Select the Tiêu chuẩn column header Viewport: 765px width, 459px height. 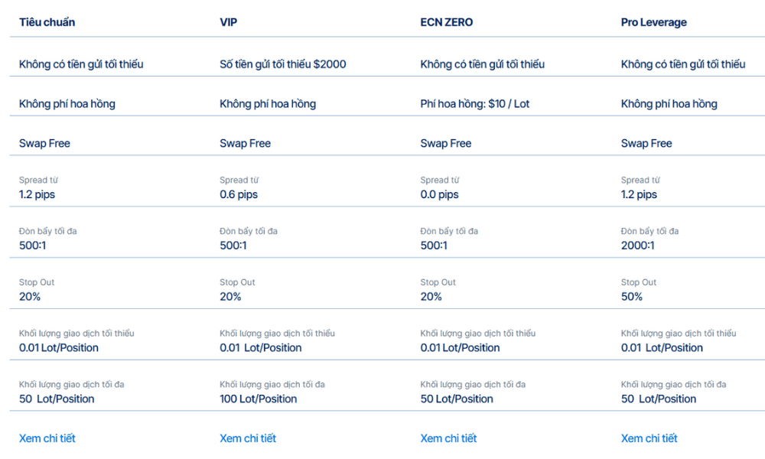[47, 22]
